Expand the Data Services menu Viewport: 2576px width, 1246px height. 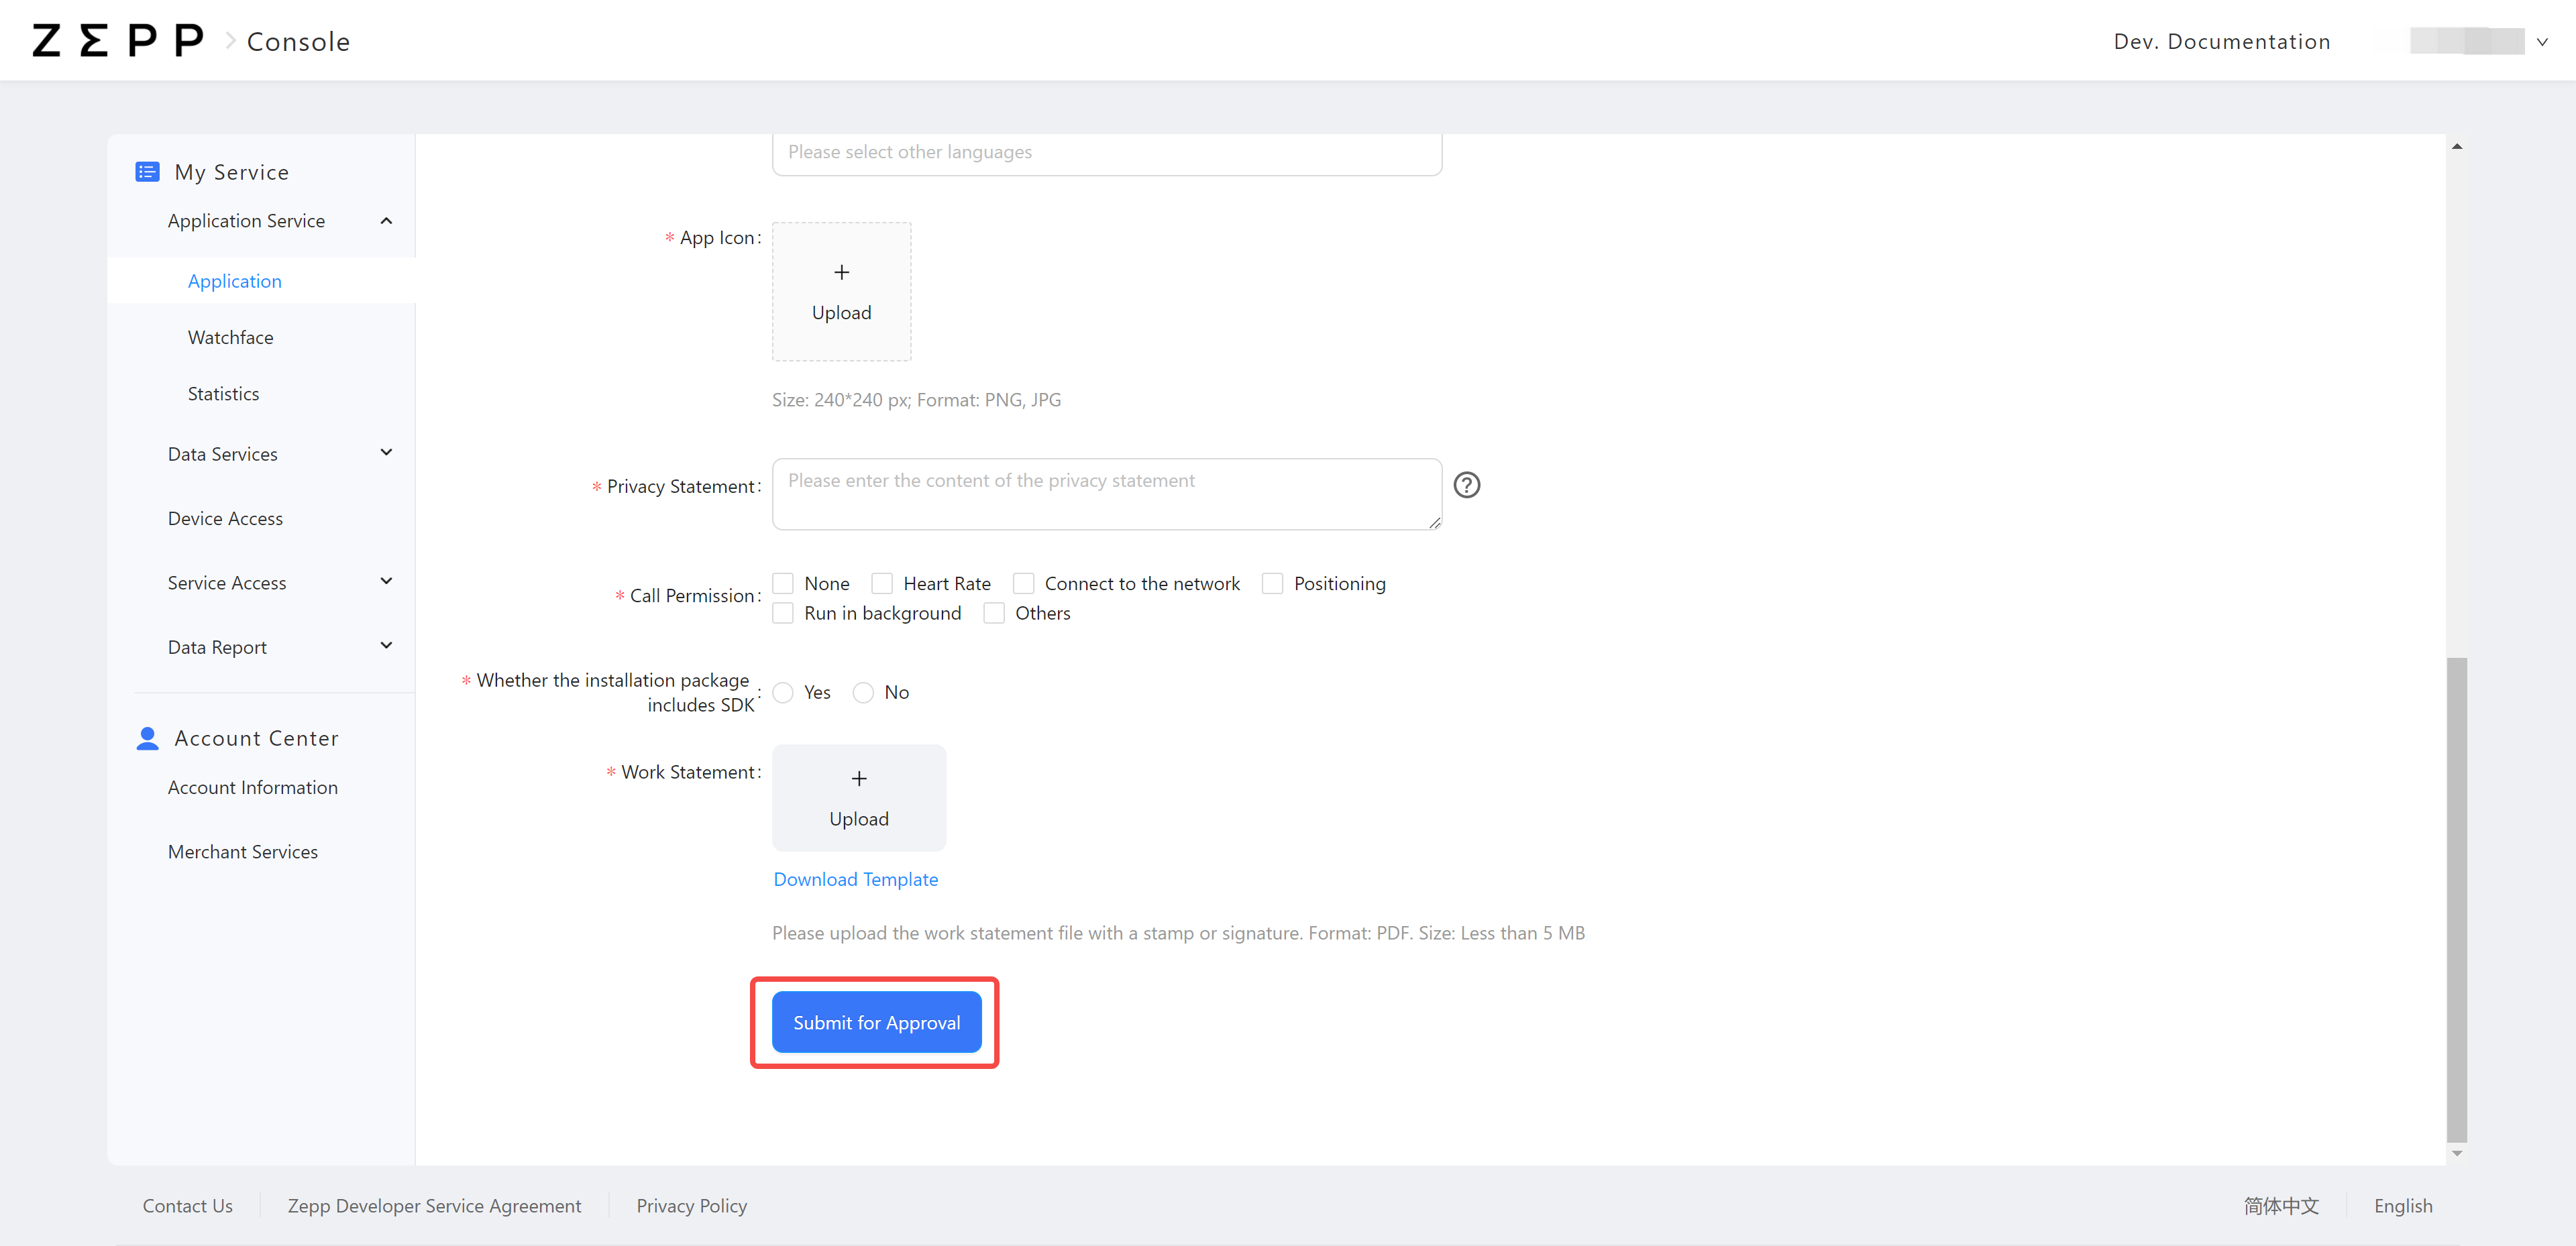386,452
